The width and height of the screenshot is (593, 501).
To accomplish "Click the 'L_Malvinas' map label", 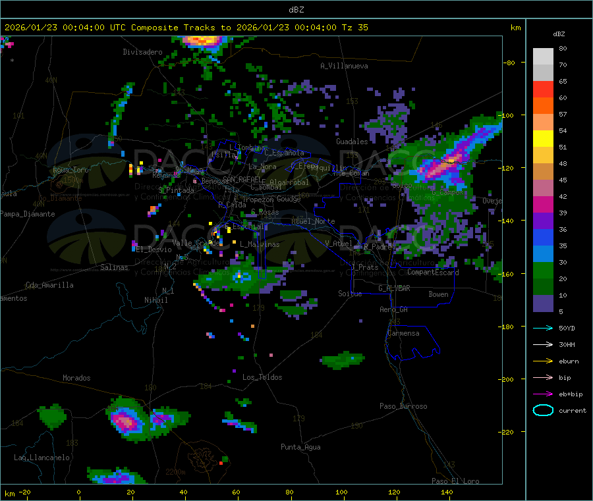I will pyautogui.click(x=260, y=244).
